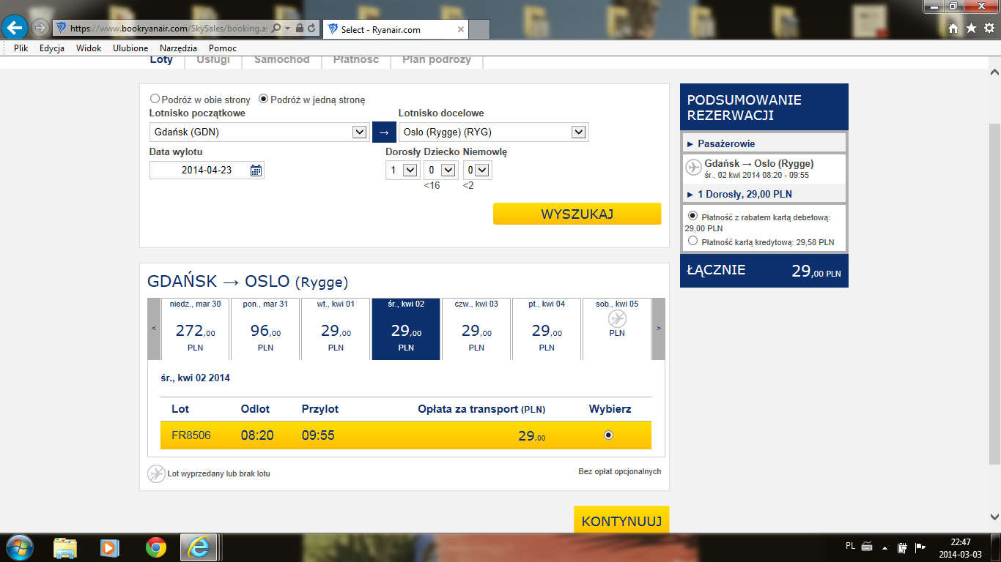The height and width of the screenshot is (562, 1001).
Task: Show earlier dates with left carousel arrow
Action: point(154,329)
